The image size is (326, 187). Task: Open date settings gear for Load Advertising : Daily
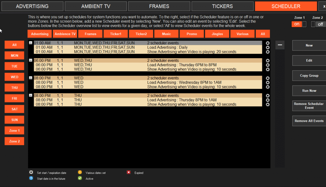click(x=267, y=47)
